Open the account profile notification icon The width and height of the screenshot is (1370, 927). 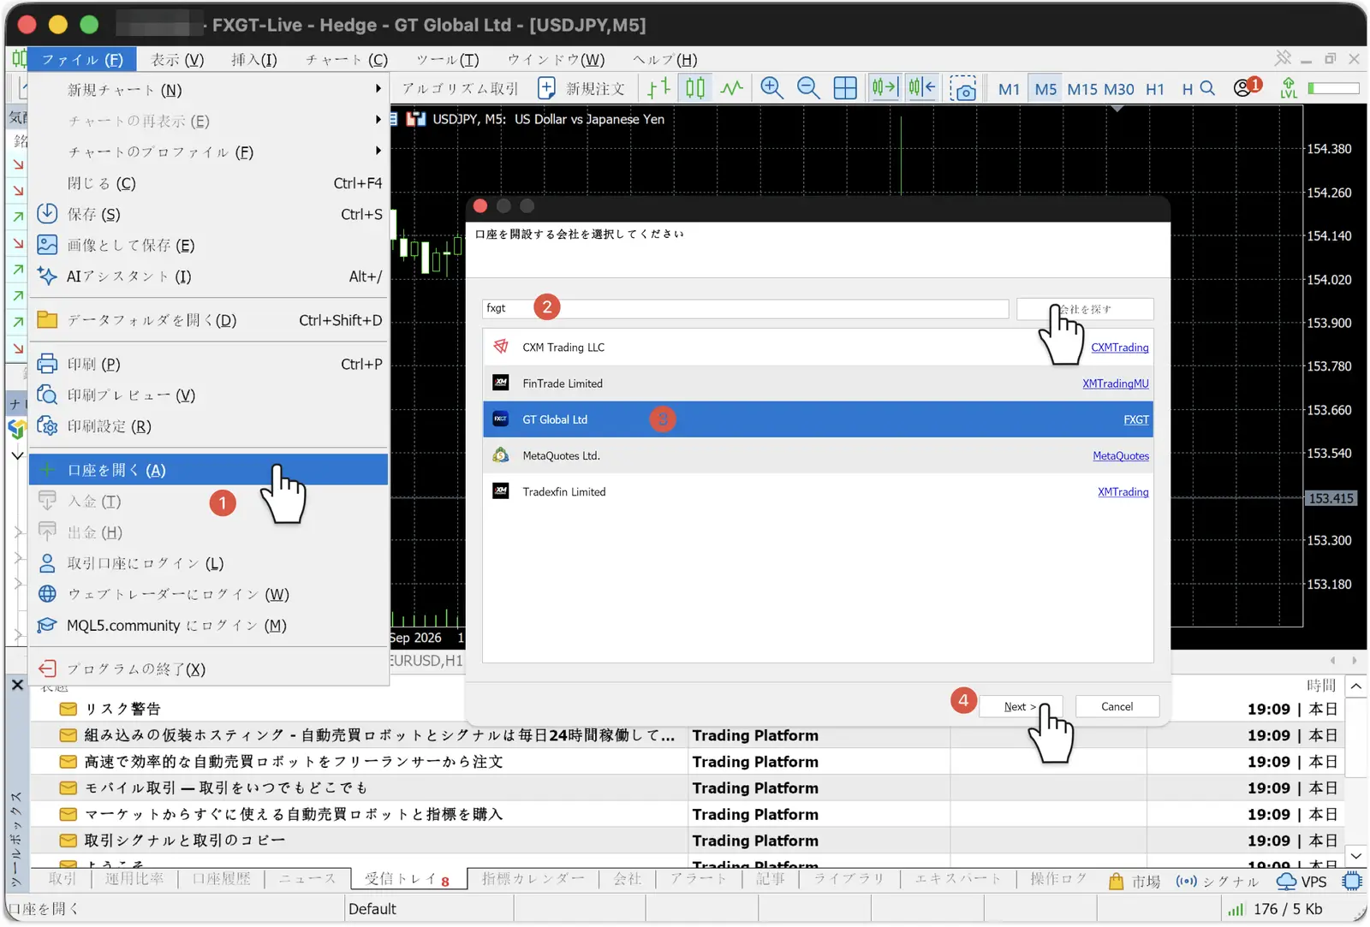coord(1247,87)
